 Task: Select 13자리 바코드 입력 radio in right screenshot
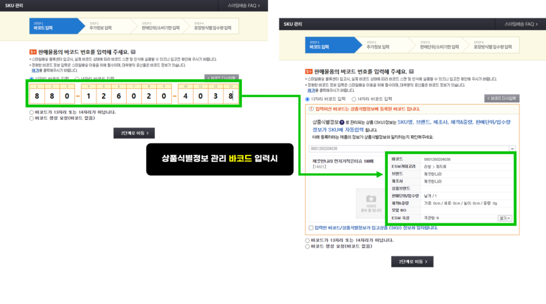tap(307, 99)
